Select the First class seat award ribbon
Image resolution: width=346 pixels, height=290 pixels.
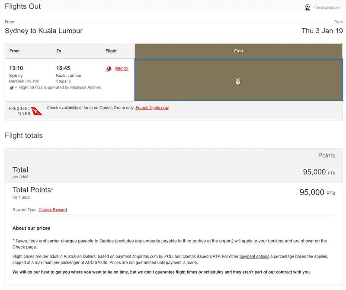pyautogui.click(x=238, y=81)
